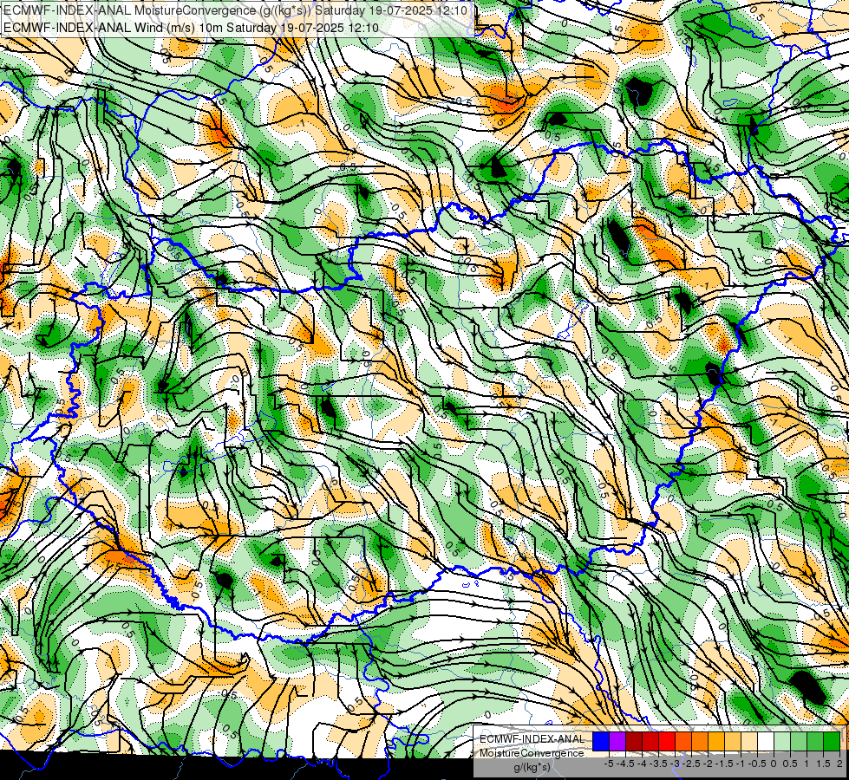The width and height of the screenshot is (849, 780).
Task: Click the -2.5 tick label in legend
Action: pyautogui.click(x=691, y=764)
